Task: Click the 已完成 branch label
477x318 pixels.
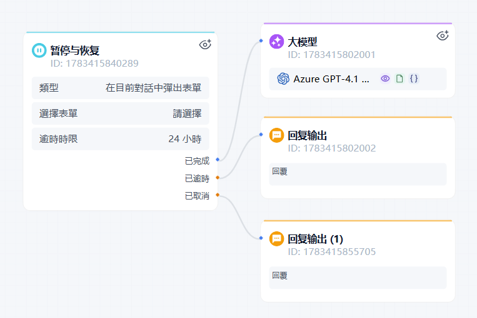Action: click(x=197, y=161)
